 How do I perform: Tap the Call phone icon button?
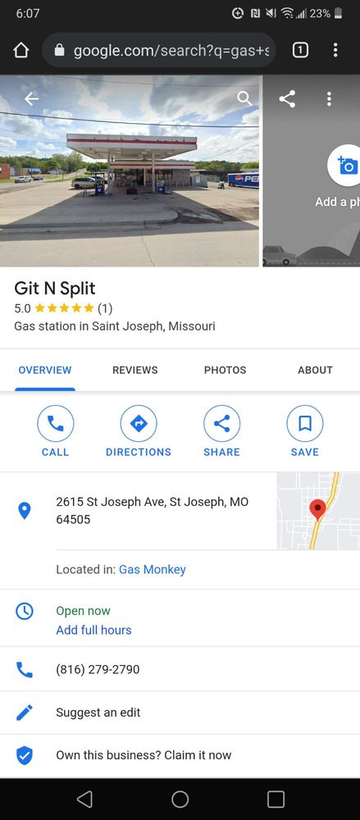click(56, 424)
